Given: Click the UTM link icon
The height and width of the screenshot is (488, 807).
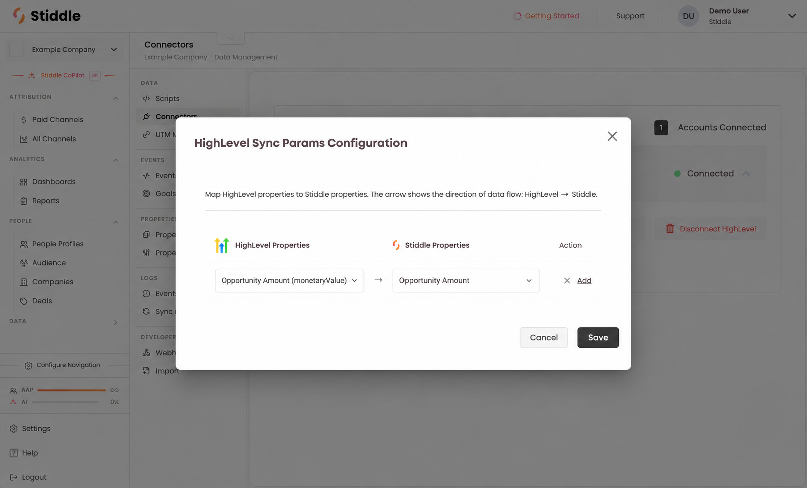Looking at the screenshot, I should point(146,135).
